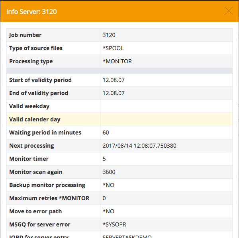Click the Processing type label
The width and height of the screenshot is (239, 238).
pos(31,61)
